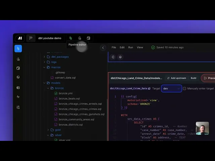Screen dimensions: 215x161
Task: Open the dev target dropdown
Action: click(x=172, y=89)
